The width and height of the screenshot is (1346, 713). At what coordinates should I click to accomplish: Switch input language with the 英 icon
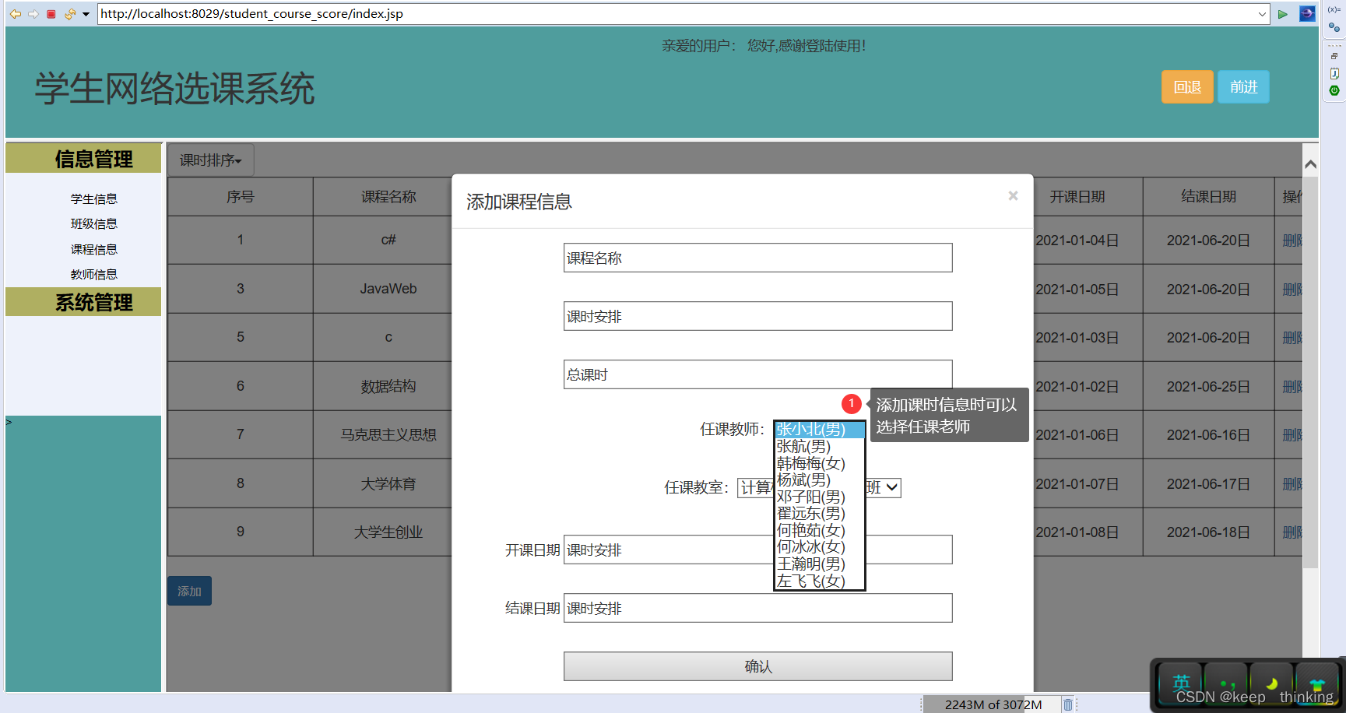(1181, 683)
